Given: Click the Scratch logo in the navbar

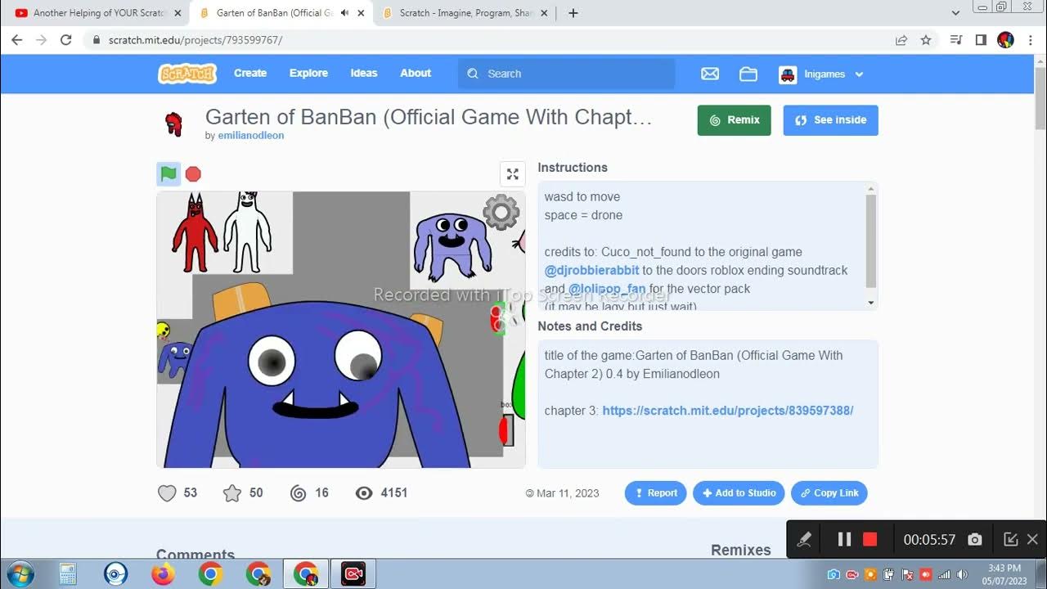Looking at the screenshot, I should tap(187, 74).
